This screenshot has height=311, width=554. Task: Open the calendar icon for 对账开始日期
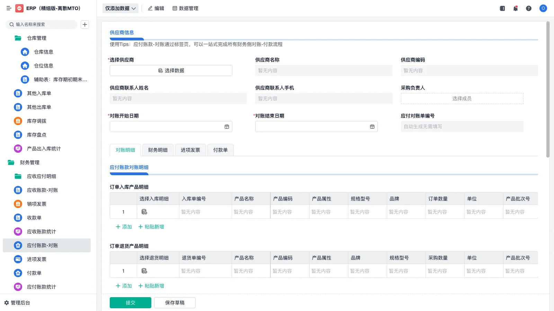coord(227,126)
